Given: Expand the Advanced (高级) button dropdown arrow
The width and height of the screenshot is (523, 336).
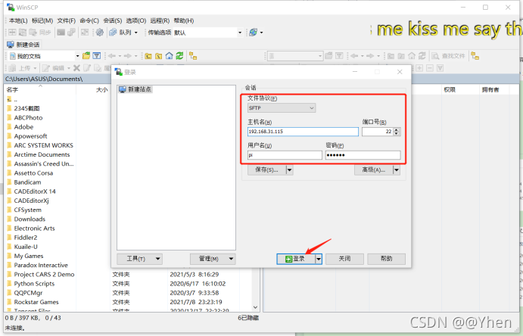Looking at the screenshot, I should tap(397, 170).
